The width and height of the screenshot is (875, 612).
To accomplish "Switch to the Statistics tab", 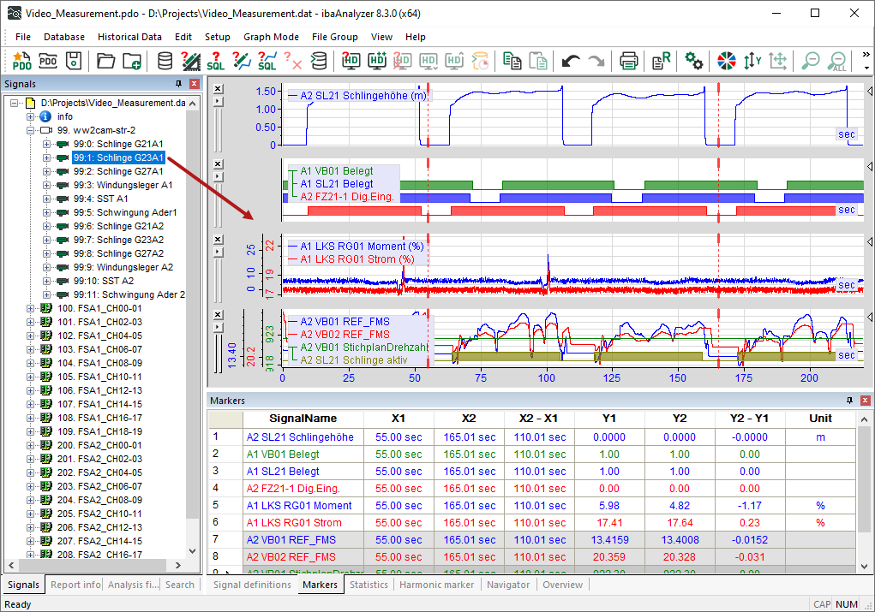I will click(x=369, y=585).
